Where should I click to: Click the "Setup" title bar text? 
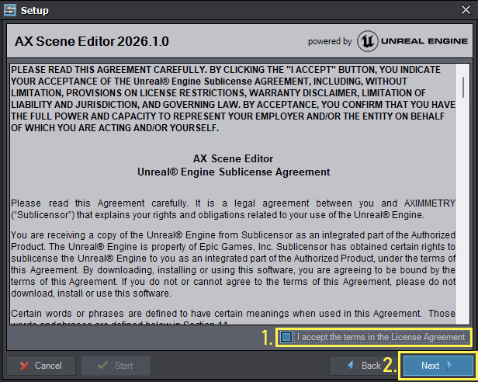pyautogui.click(x=34, y=11)
